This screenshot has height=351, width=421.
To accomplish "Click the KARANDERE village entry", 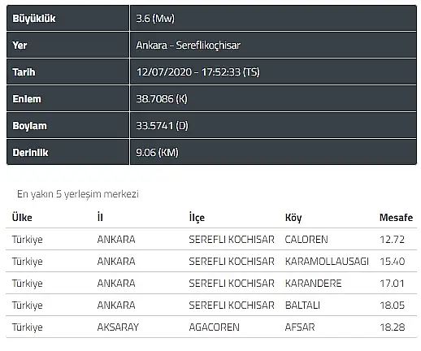I will coord(313,284).
